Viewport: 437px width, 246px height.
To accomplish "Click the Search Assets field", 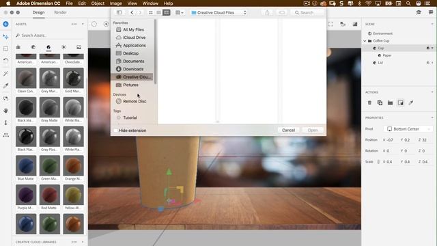I will coord(50,36).
